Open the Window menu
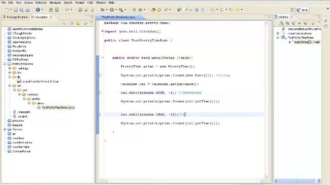 [101, 3]
